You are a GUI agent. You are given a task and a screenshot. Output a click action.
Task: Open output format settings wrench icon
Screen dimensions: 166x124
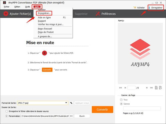71,103
